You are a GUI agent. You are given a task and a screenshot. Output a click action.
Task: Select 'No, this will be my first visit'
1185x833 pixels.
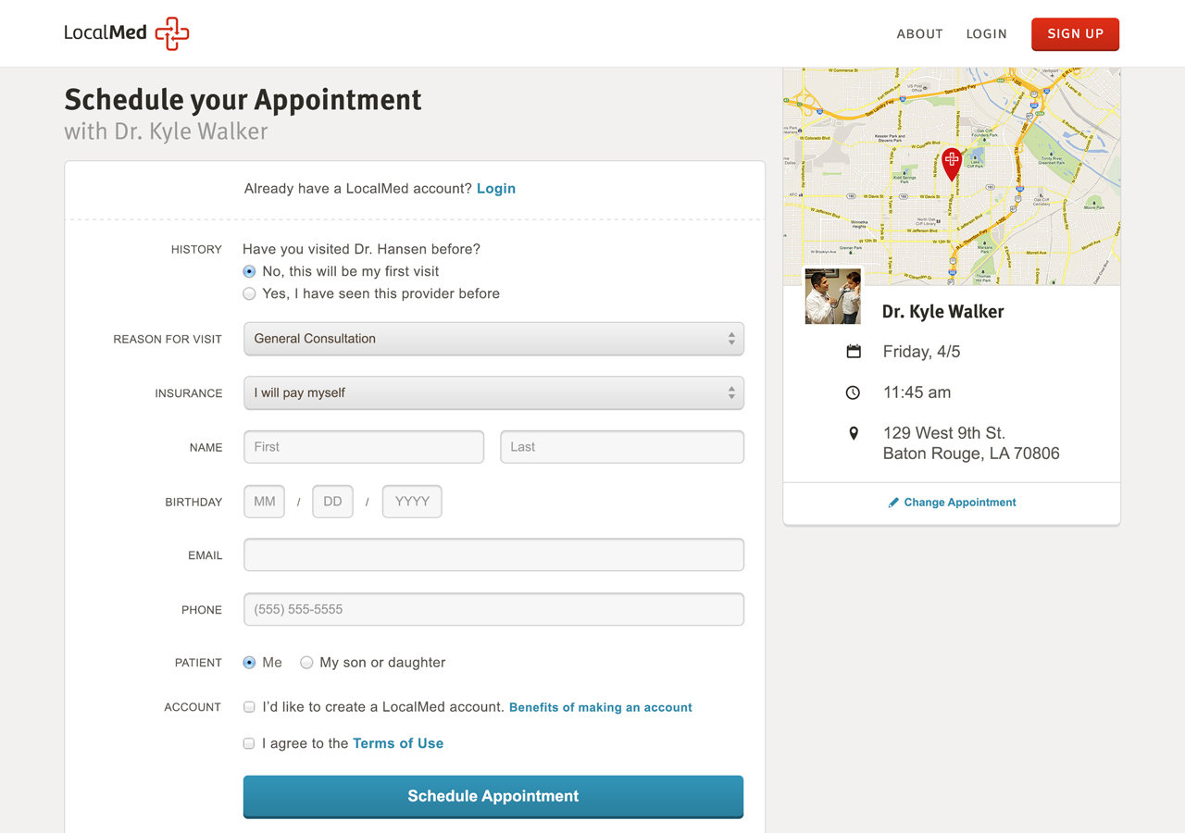tap(249, 272)
